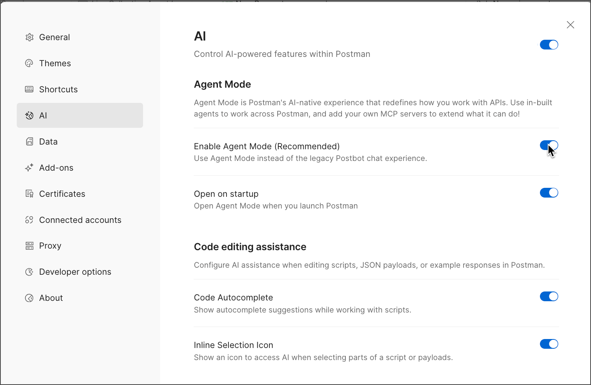Click the server icon next to Proxy
This screenshot has height=385, width=591.
pos(29,245)
